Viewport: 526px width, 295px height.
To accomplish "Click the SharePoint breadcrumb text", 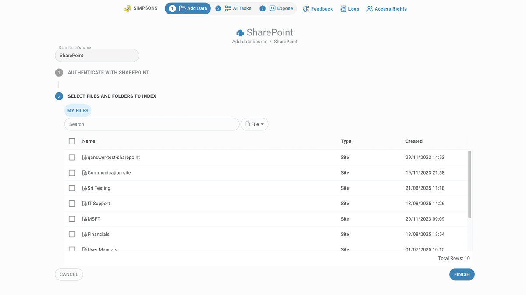I will coord(286,42).
